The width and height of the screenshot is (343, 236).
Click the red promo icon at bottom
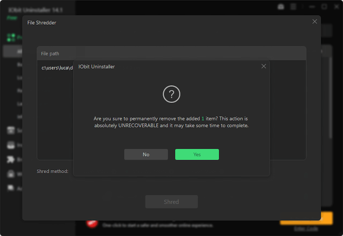point(92,224)
